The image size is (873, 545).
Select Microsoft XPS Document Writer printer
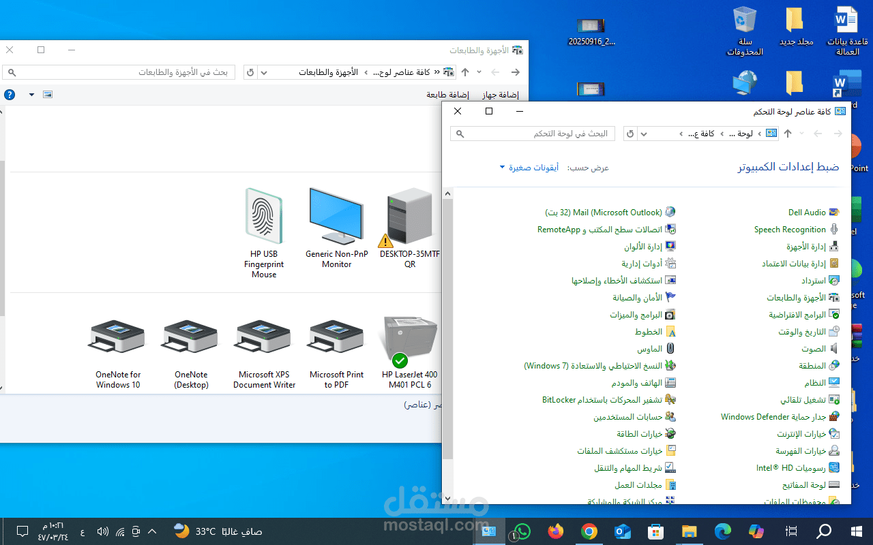264,353
